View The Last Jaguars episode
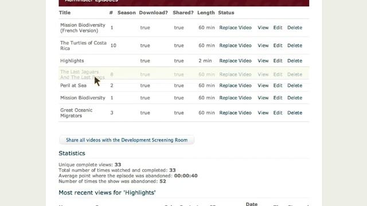The width and height of the screenshot is (367, 206). click(x=263, y=74)
